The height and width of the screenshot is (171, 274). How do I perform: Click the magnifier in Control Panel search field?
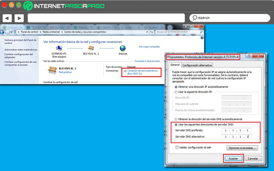[x=201, y=32]
